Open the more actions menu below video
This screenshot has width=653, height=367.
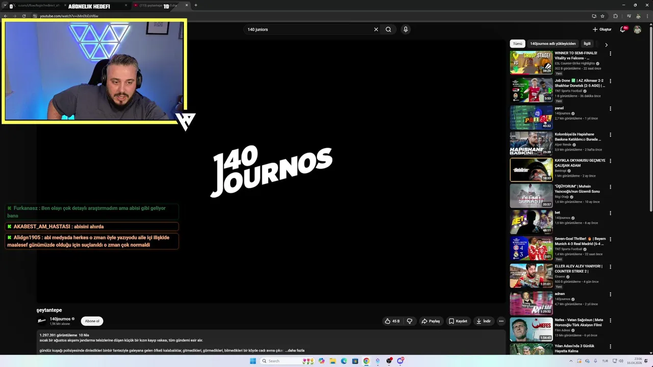(501, 321)
